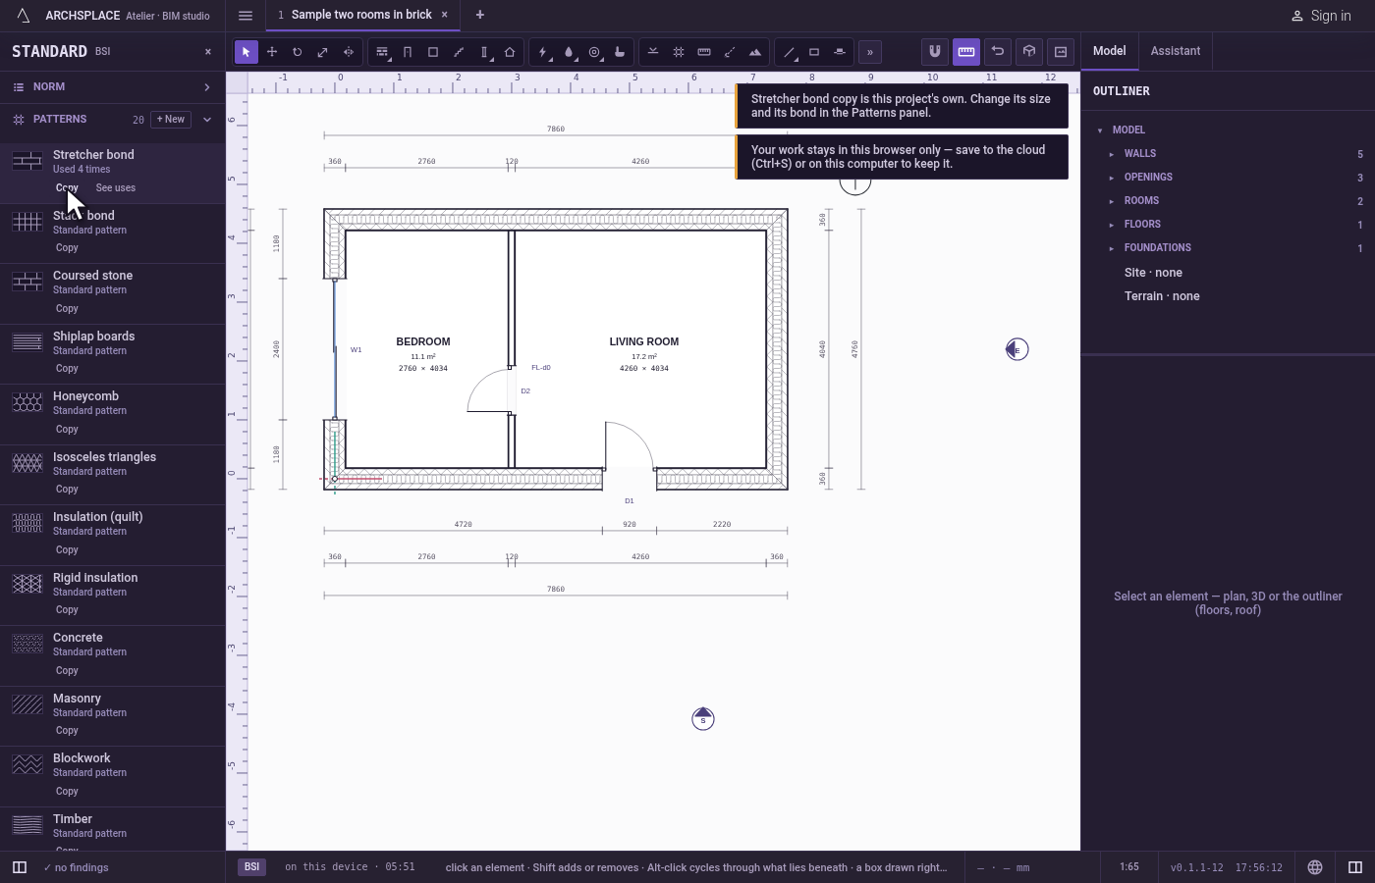
Task: Open the globe language icon
Action: 1315,867
